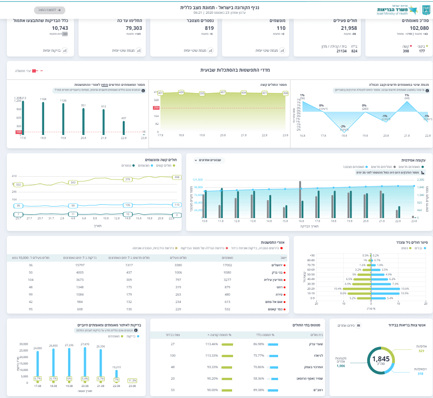The image size is (433, 398).
Task: Sort the hospitals table by general occupancy column
Action: pyautogui.click(x=265, y=335)
